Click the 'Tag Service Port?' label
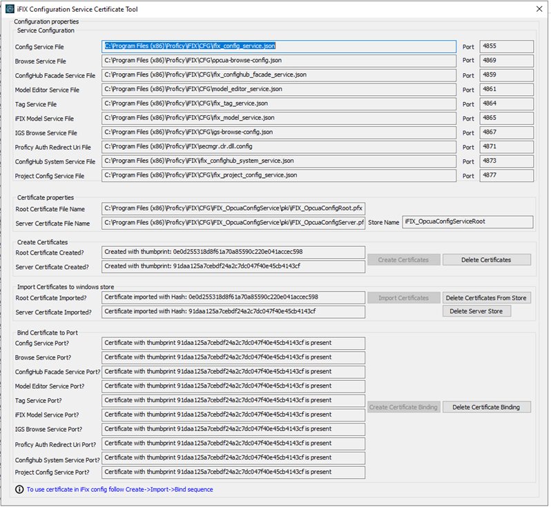551x507 pixels. coord(38,401)
